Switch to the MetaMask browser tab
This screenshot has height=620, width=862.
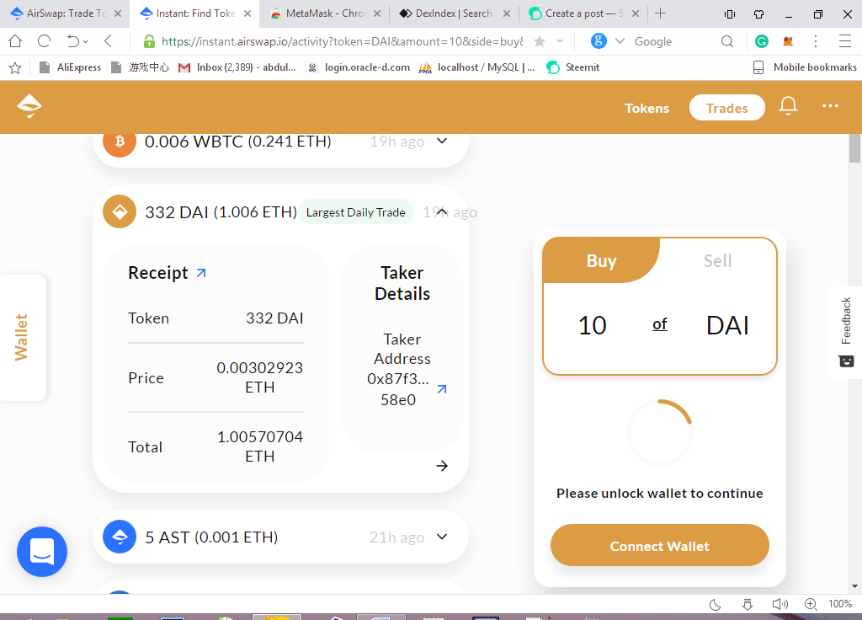click(326, 13)
